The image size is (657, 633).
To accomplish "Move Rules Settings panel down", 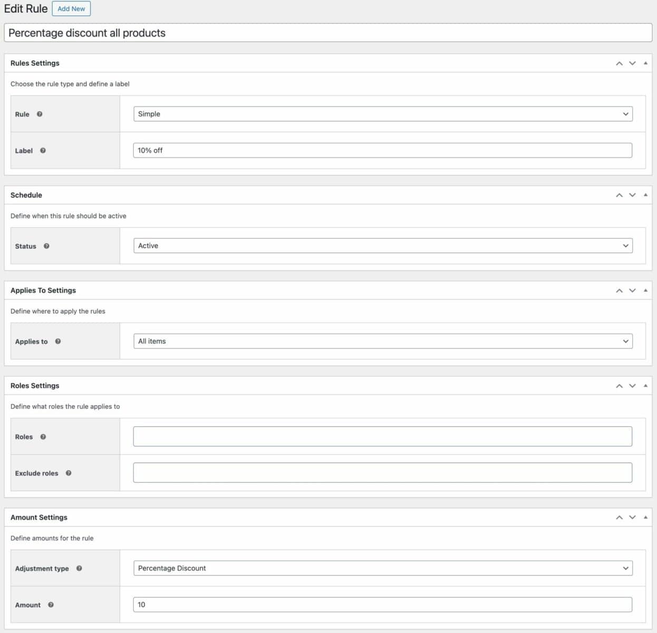I will tap(632, 63).
